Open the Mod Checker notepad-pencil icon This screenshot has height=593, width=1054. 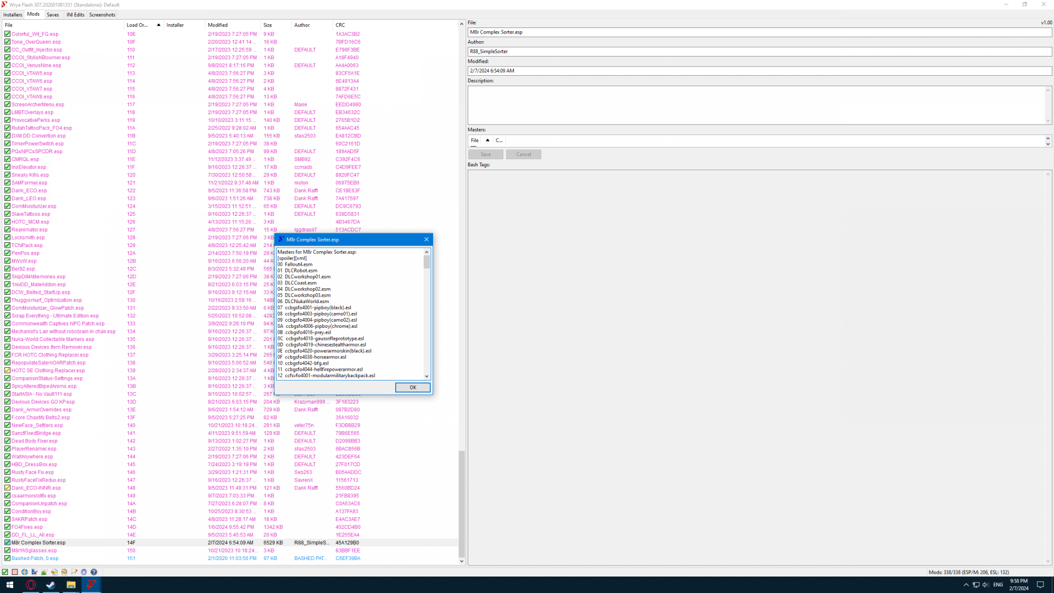tap(74, 572)
